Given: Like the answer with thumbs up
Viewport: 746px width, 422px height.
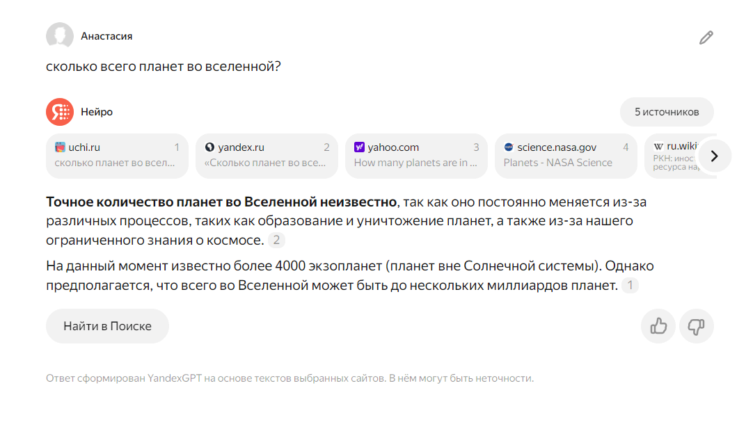Looking at the screenshot, I should click(x=658, y=326).
